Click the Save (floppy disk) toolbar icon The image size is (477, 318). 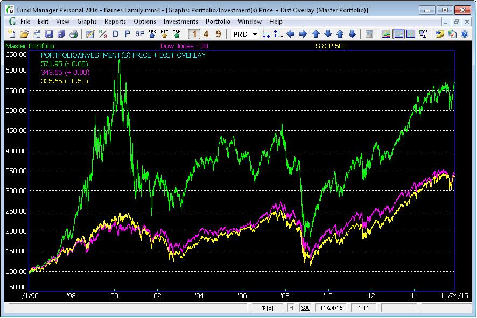49,34
